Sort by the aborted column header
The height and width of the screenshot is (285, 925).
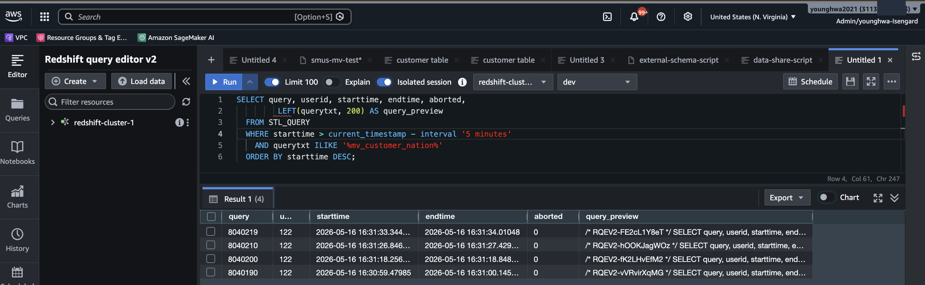click(x=553, y=217)
